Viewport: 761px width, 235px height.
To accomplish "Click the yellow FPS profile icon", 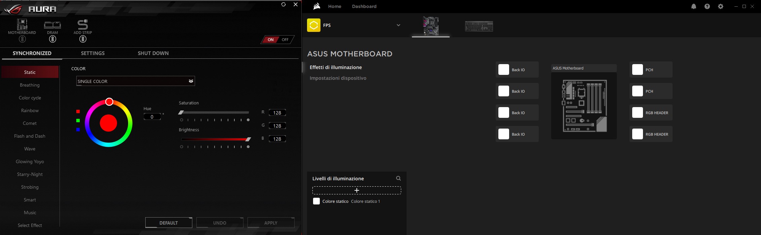I will (x=314, y=25).
